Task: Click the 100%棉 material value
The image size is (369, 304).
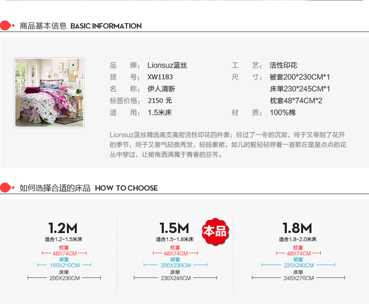Action: pyautogui.click(x=282, y=113)
